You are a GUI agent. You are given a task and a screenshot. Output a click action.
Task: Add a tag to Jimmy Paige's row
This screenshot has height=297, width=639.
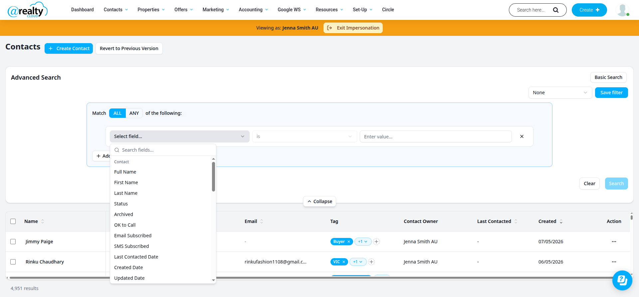[376, 242]
